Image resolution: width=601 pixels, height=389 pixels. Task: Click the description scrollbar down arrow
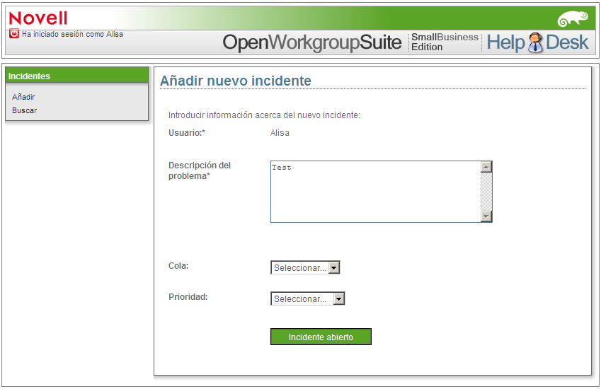(x=486, y=216)
